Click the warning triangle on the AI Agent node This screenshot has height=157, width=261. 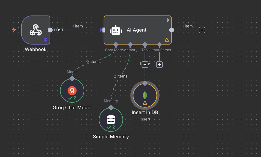(167, 39)
